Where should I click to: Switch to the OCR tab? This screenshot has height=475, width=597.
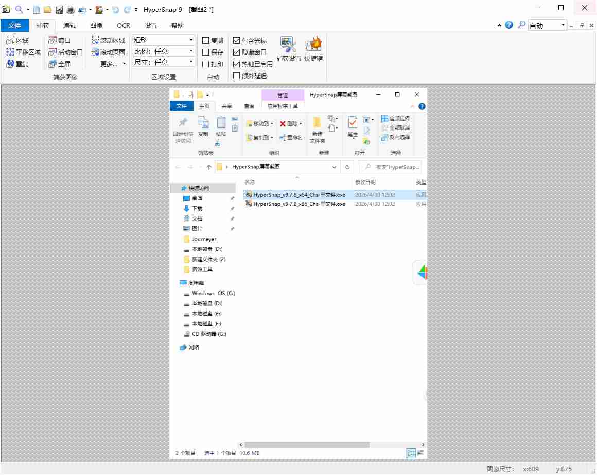click(124, 26)
